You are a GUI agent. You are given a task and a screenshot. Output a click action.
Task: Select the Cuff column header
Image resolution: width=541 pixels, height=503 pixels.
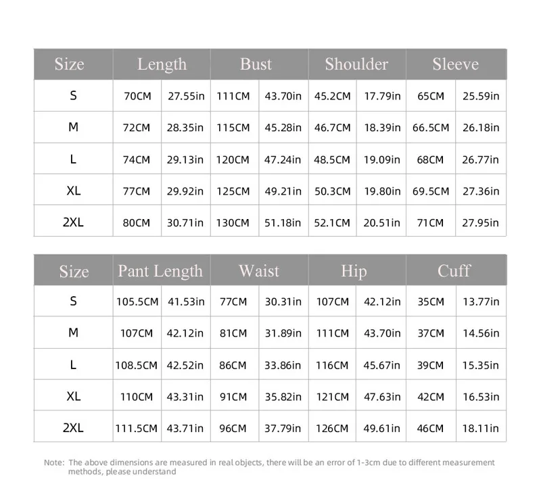tap(454, 271)
